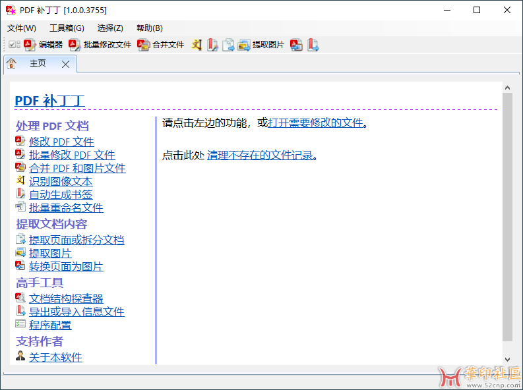
Task: Click the 关于本软件 link
Action: point(55,358)
